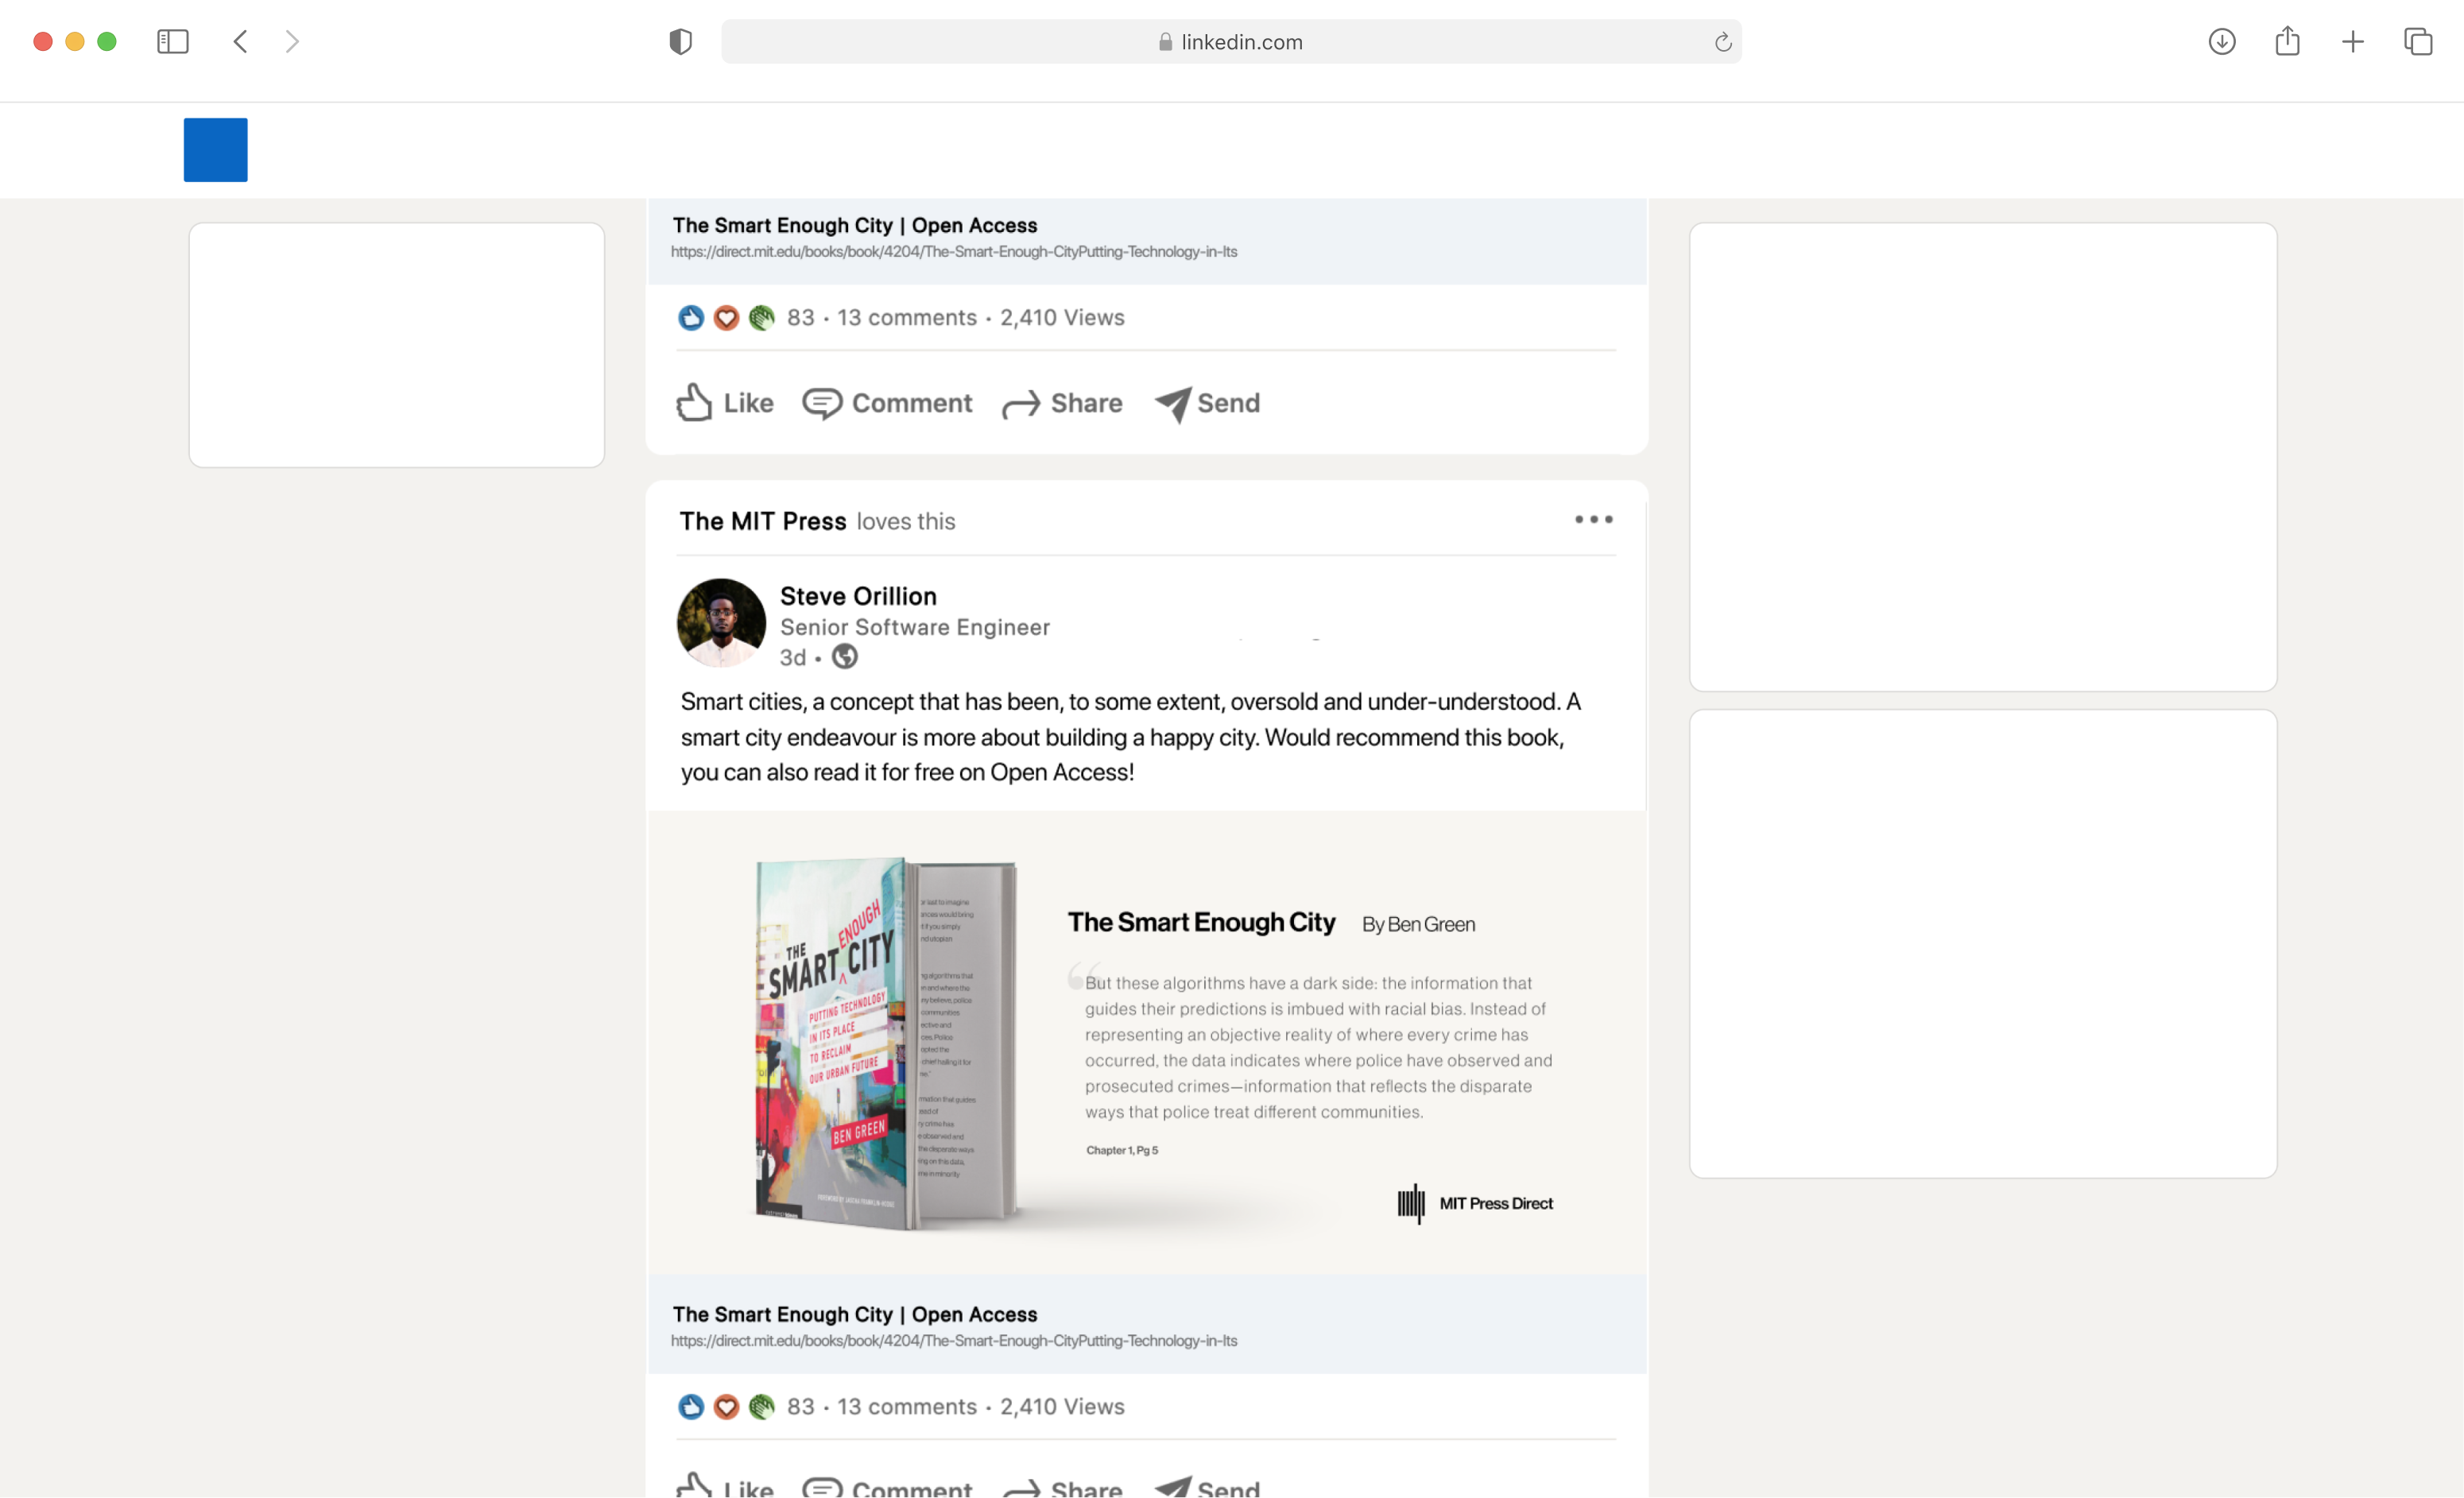
Task: Open a new Safari tab
Action: point(2352,41)
